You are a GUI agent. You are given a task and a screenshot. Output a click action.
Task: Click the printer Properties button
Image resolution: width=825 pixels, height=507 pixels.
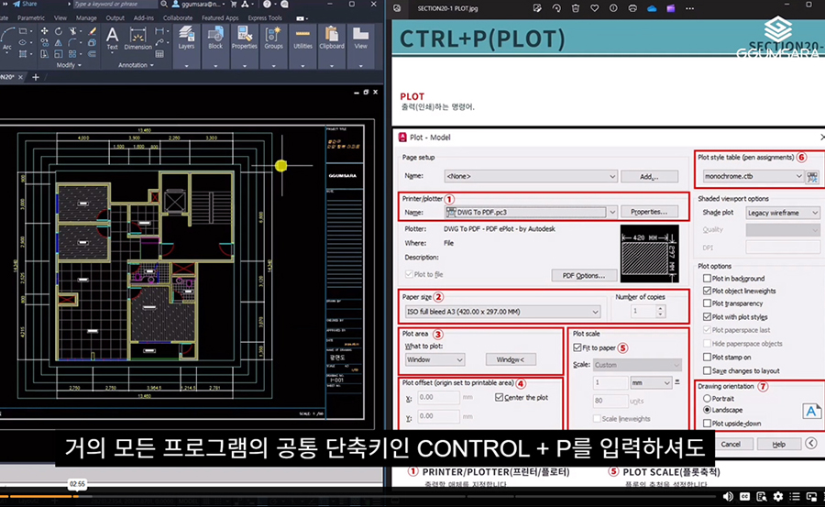pyautogui.click(x=653, y=212)
